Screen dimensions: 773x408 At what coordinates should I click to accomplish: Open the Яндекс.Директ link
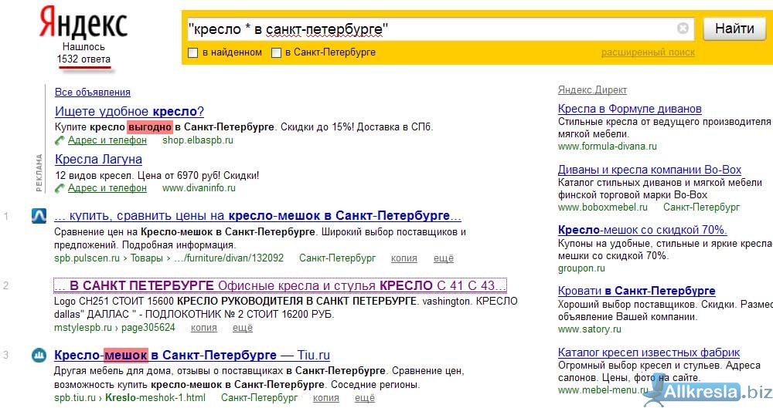point(592,89)
